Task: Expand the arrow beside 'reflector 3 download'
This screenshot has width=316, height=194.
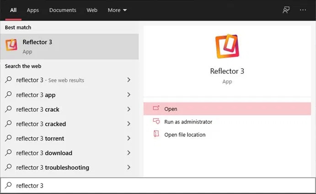Action: click(129, 153)
